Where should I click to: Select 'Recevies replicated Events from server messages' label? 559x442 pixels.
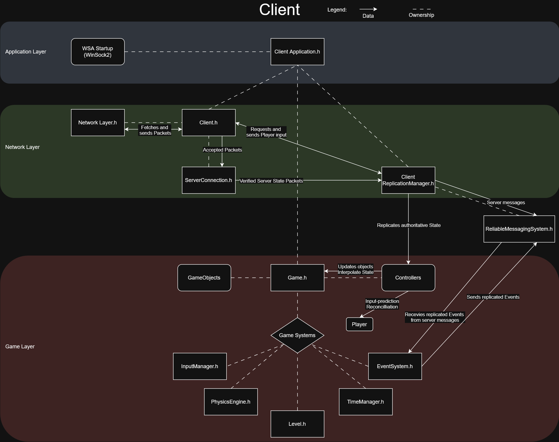tap(434, 317)
